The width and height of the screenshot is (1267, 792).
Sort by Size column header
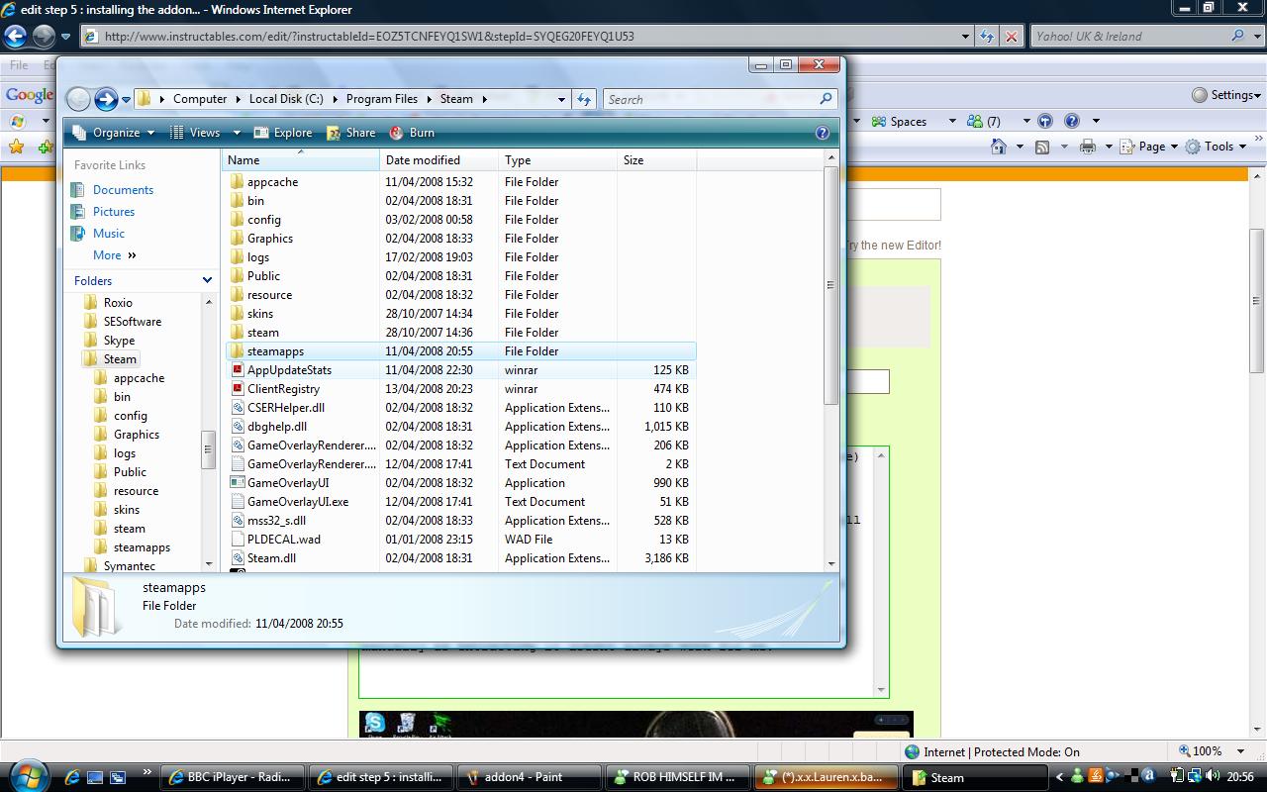pyautogui.click(x=657, y=160)
